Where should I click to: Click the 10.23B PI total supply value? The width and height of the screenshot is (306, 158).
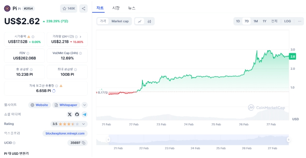pos(24,74)
